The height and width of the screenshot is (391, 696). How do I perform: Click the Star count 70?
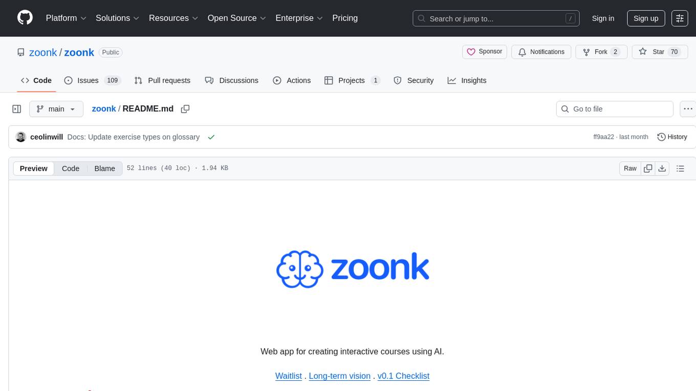(x=674, y=52)
